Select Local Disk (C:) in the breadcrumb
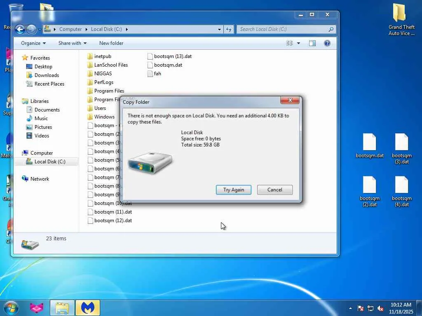The width and height of the screenshot is (422, 316). point(106,29)
